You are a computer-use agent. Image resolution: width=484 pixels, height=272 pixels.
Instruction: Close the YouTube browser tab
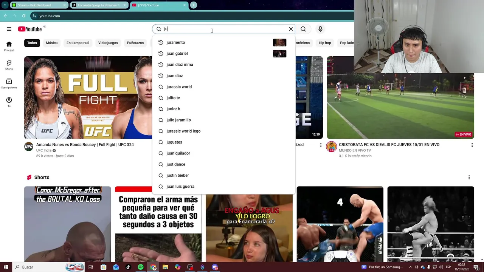pos(185,5)
